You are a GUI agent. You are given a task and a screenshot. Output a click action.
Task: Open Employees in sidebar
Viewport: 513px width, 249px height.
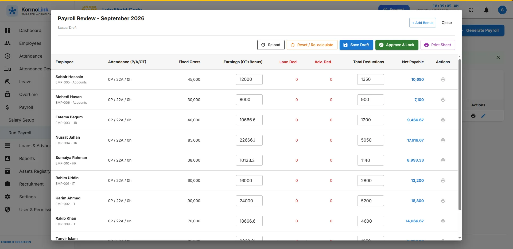(x=30, y=43)
